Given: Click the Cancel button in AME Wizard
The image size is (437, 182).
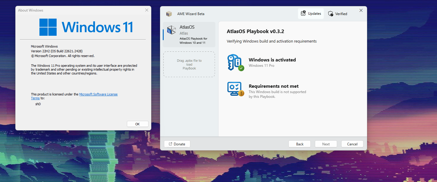Looking at the screenshot, I should coord(352,144).
